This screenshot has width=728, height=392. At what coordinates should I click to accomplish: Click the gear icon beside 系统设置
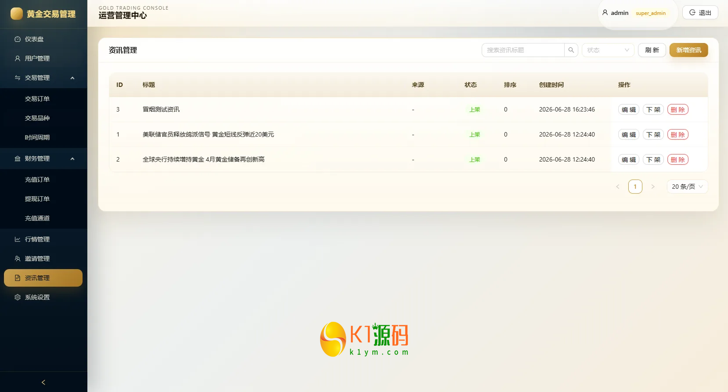[18, 297]
